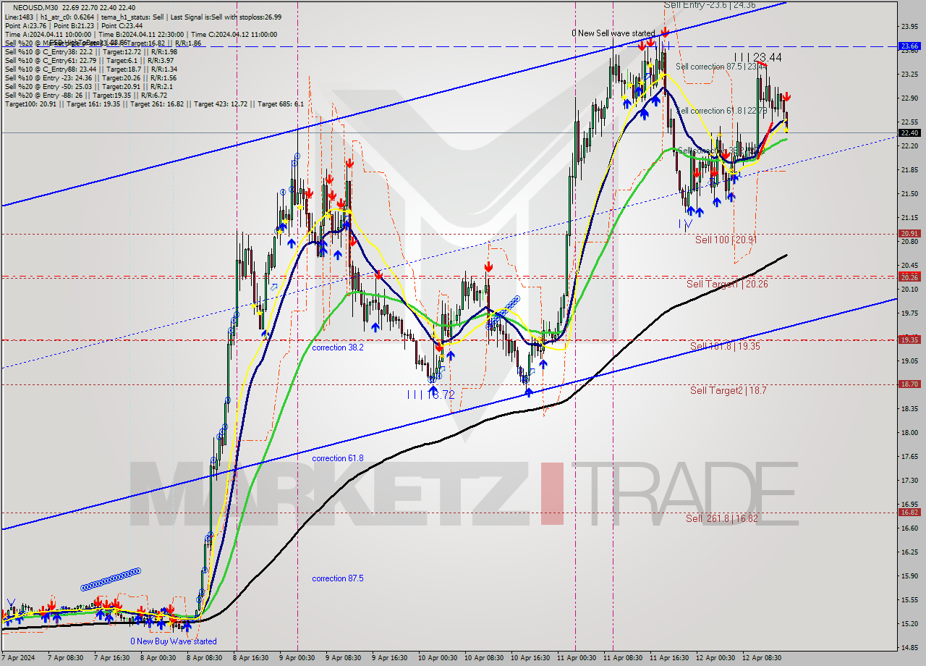Click '10 Apr 00:30' on the time axis

coord(438,657)
